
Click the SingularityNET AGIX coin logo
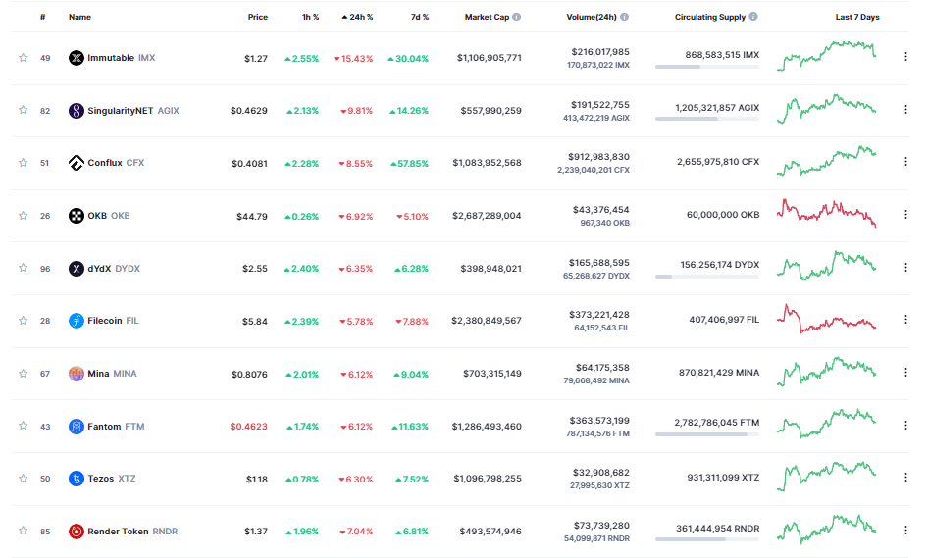pos(76,111)
